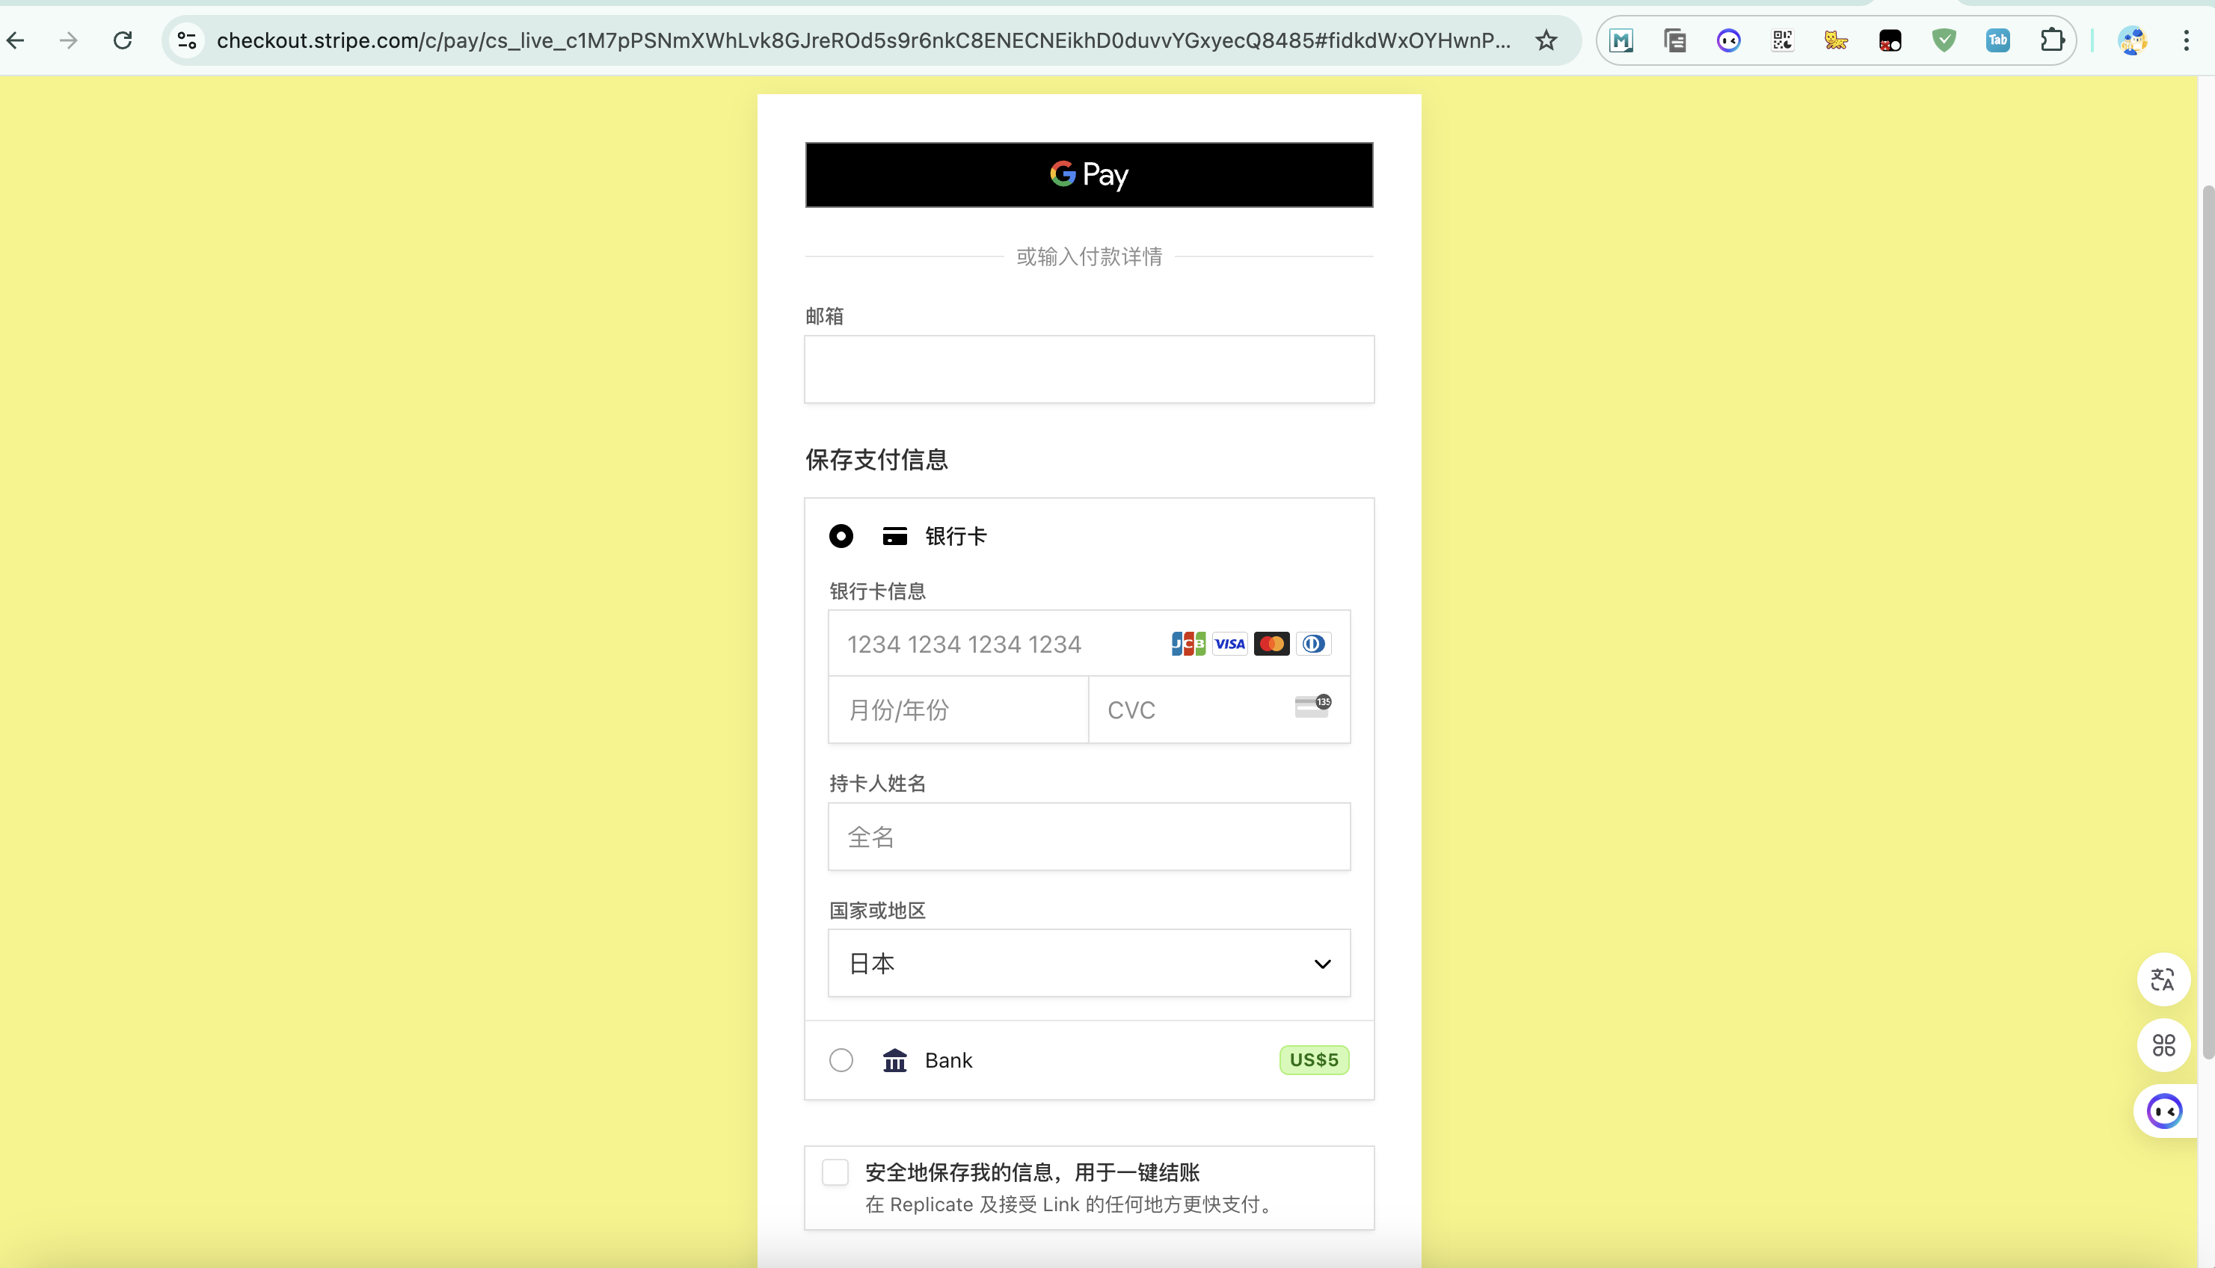Open Chrome three-dot menu
The width and height of the screenshot is (2215, 1268).
2185,40
